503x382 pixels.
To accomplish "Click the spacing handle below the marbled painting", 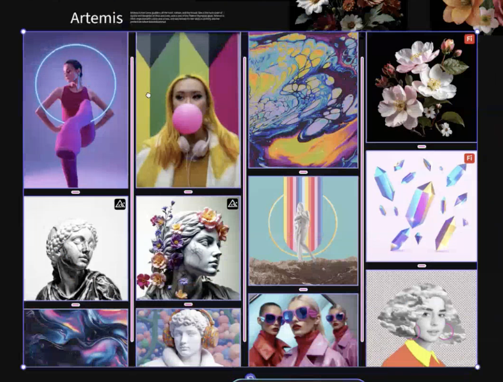I will pyautogui.click(x=303, y=172).
